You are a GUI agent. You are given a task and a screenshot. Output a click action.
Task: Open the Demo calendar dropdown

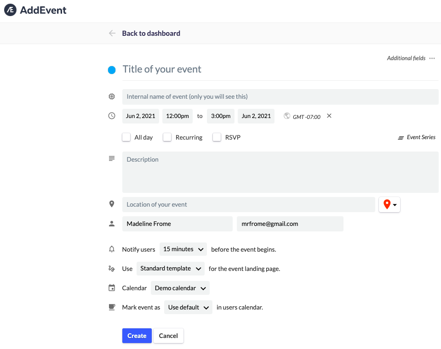(180, 287)
